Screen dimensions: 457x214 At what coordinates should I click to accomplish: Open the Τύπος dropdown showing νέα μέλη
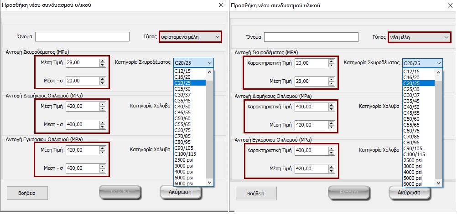[x=419, y=37]
